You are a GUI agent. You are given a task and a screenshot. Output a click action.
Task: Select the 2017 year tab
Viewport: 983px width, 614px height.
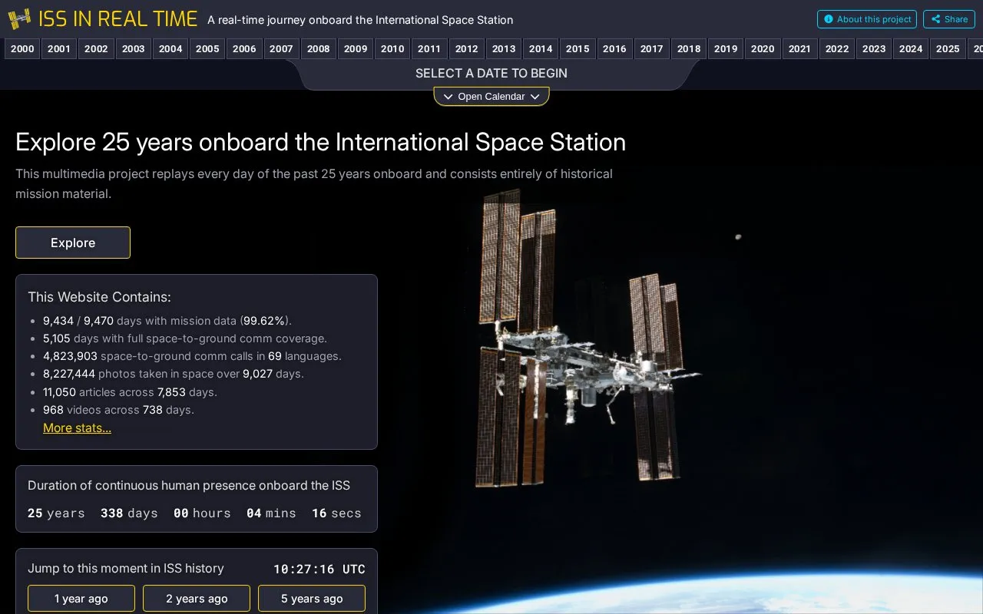pos(651,48)
